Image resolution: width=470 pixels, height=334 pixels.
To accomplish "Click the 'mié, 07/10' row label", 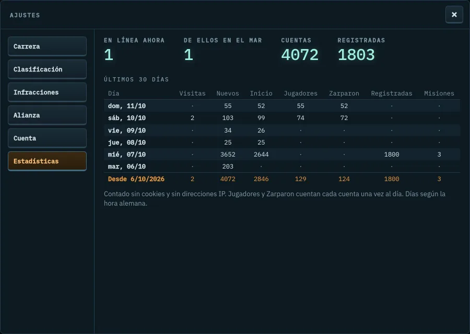I will 127,154.
